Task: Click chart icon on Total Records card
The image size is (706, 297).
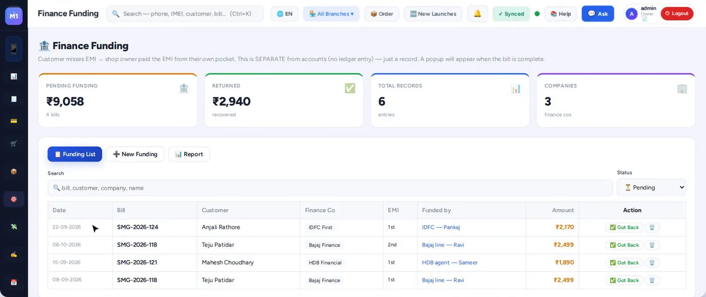Action: pos(516,88)
